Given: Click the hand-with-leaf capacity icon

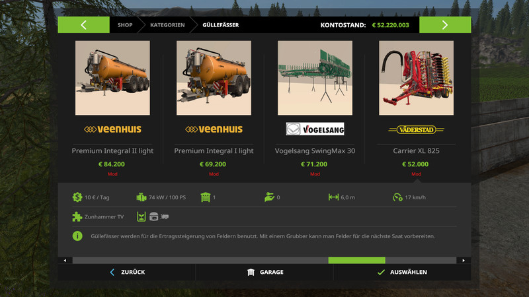Looking at the screenshot, I should 269,197.
